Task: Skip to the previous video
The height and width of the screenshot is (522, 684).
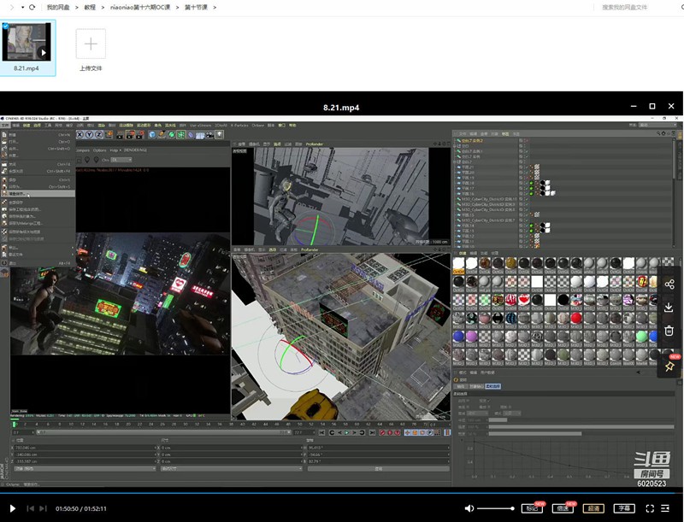Action: [x=31, y=508]
